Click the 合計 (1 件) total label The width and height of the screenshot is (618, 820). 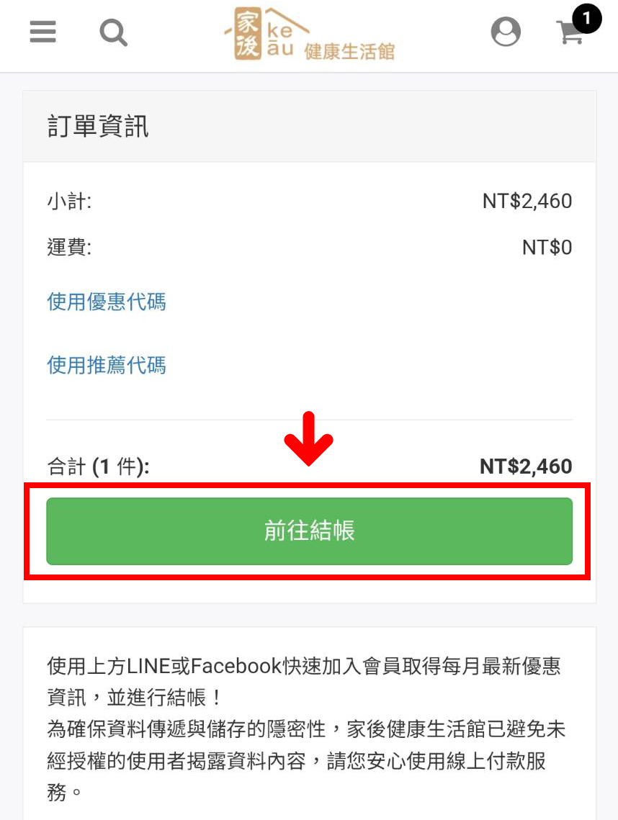point(98,467)
